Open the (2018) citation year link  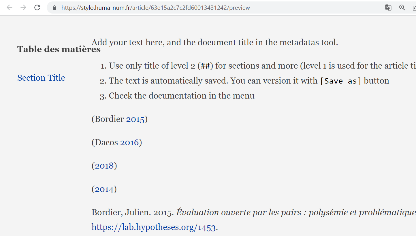(x=104, y=165)
